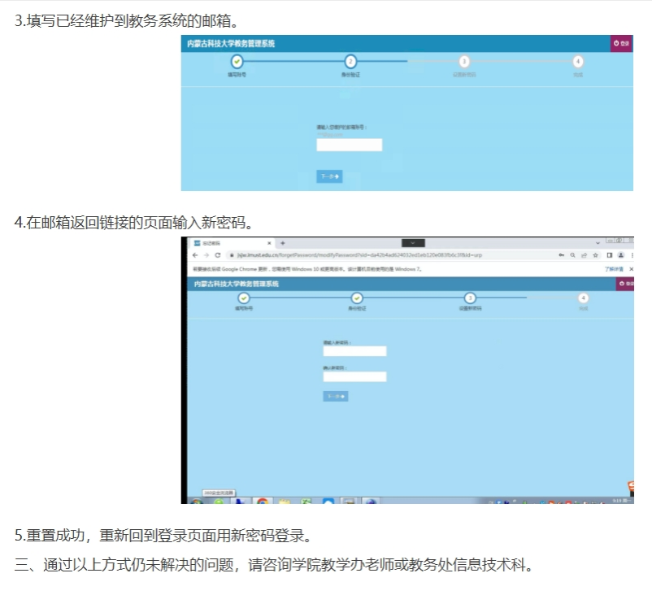Click the email input field in upper screenshot
This screenshot has width=652, height=595.
(x=349, y=145)
